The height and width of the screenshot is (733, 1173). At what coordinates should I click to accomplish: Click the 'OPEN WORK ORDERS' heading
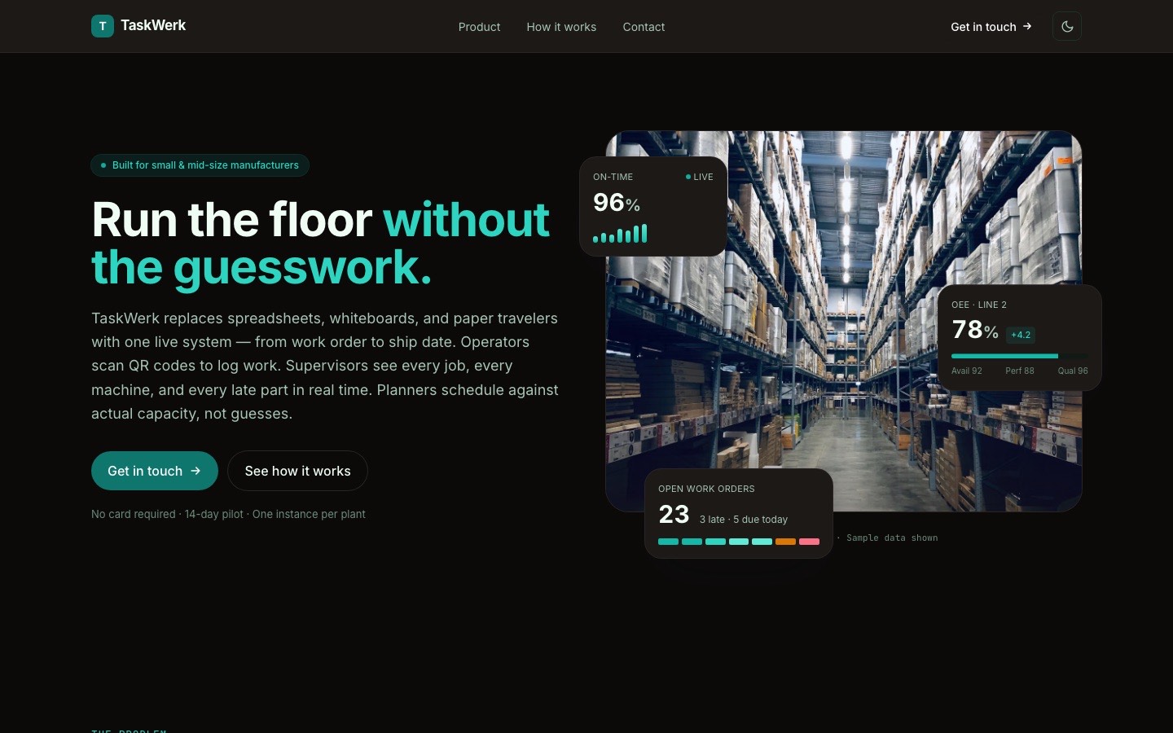tap(706, 489)
